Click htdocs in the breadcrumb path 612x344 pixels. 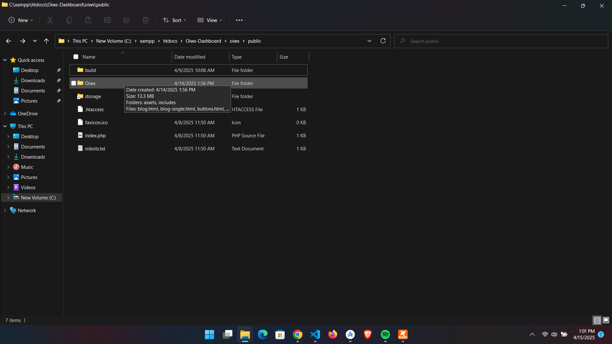point(170,41)
